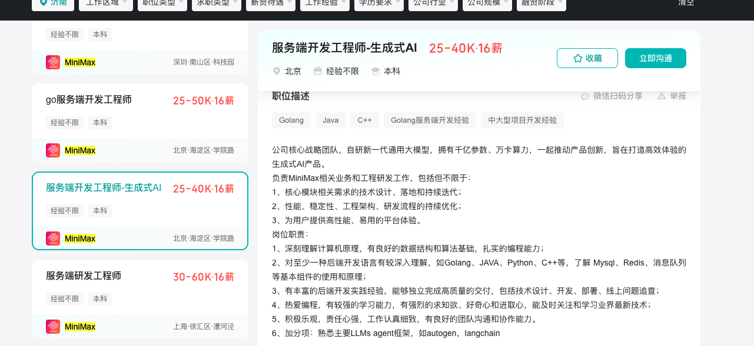Open the go服务端开发工程师 job listing
Screen dimensions: 754x346
point(89,100)
